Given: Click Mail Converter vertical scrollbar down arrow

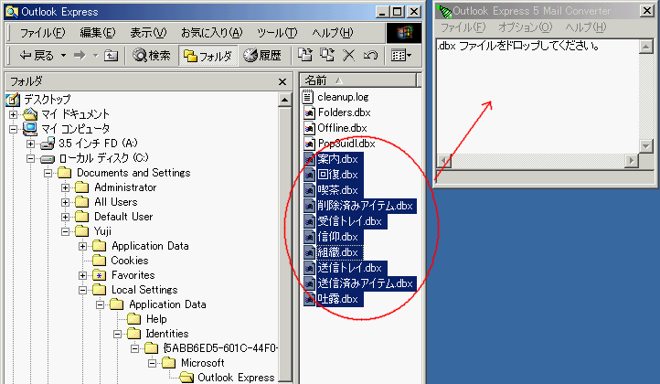Looking at the screenshot, I should [x=645, y=145].
